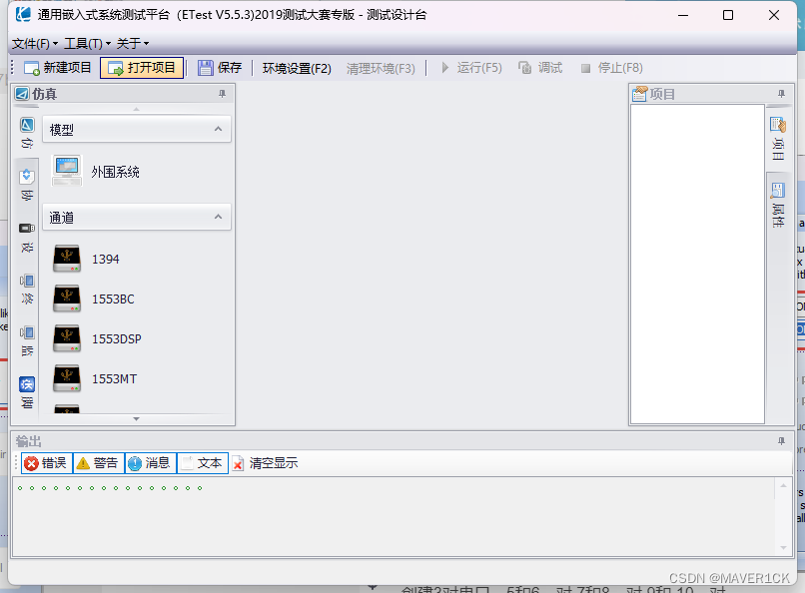The height and width of the screenshot is (593, 805).
Task: Switch to the 消息 output tab
Action: pos(149,462)
